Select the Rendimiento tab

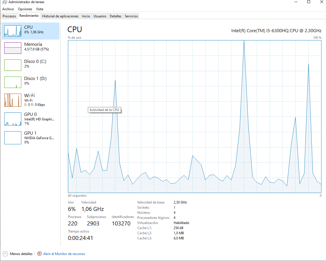pyautogui.click(x=29, y=16)
